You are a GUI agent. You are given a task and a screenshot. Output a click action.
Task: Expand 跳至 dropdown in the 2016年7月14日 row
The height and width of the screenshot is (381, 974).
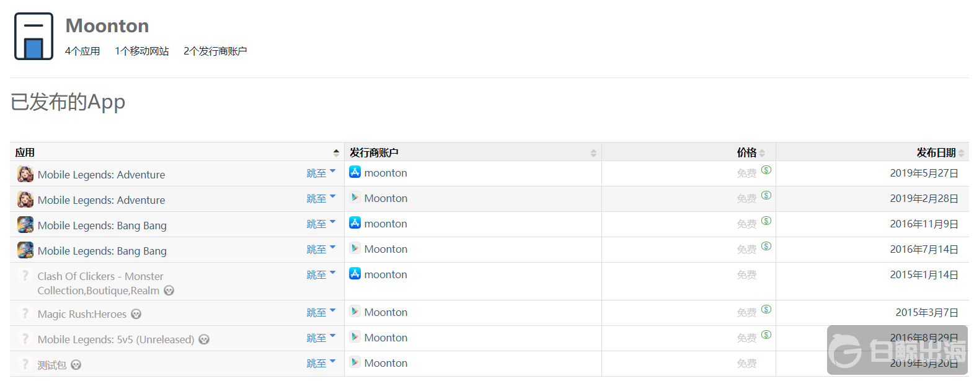(321, 249)
